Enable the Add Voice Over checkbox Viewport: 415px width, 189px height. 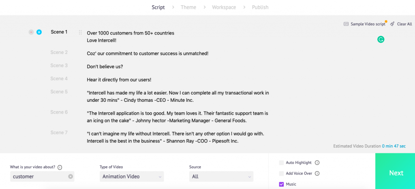[x=281, y=173]
